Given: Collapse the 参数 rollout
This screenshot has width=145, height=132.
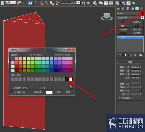Looking at the screenshot, I should coord(130,62).
